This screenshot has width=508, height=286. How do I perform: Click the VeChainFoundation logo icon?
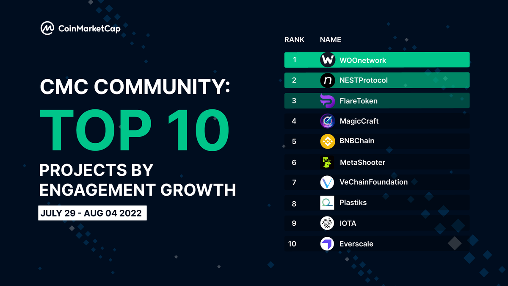pos(328,182)
